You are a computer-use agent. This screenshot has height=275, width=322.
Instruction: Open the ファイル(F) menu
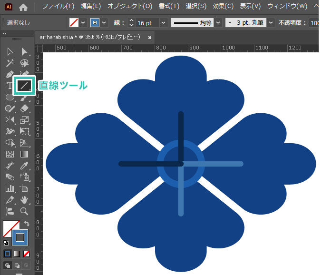click(58, 7)
